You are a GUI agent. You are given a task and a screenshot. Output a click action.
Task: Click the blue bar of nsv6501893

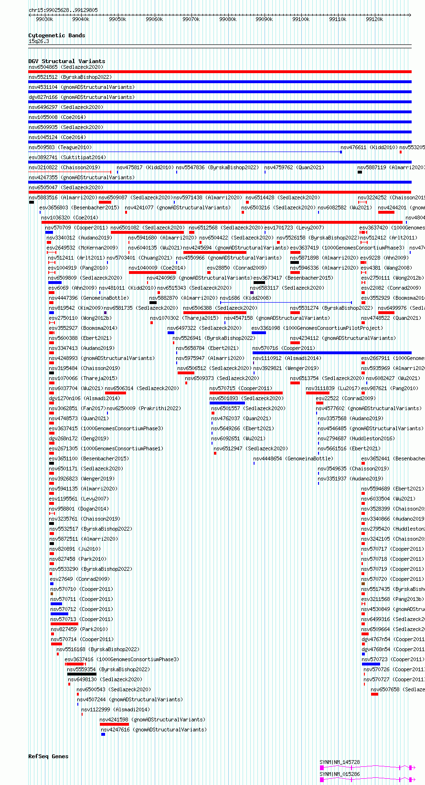coord(227,403)
